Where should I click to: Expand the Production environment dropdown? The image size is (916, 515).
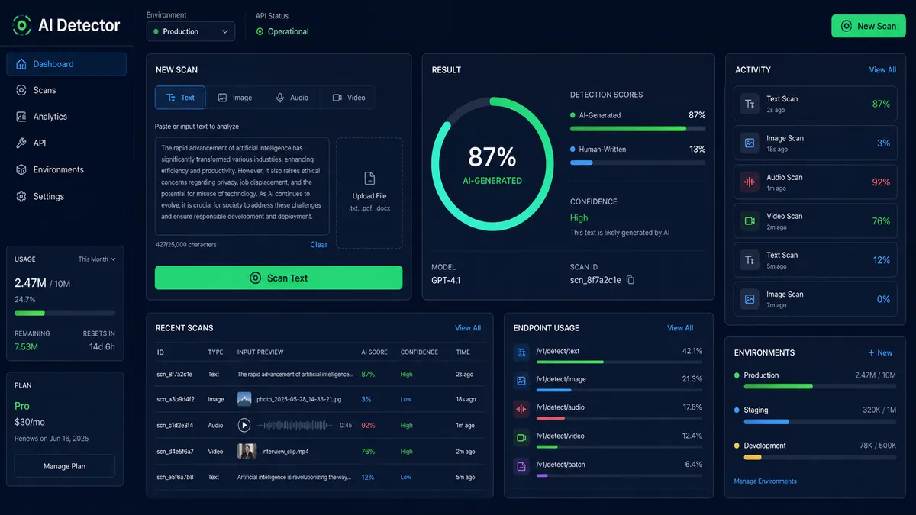point(191,31)
